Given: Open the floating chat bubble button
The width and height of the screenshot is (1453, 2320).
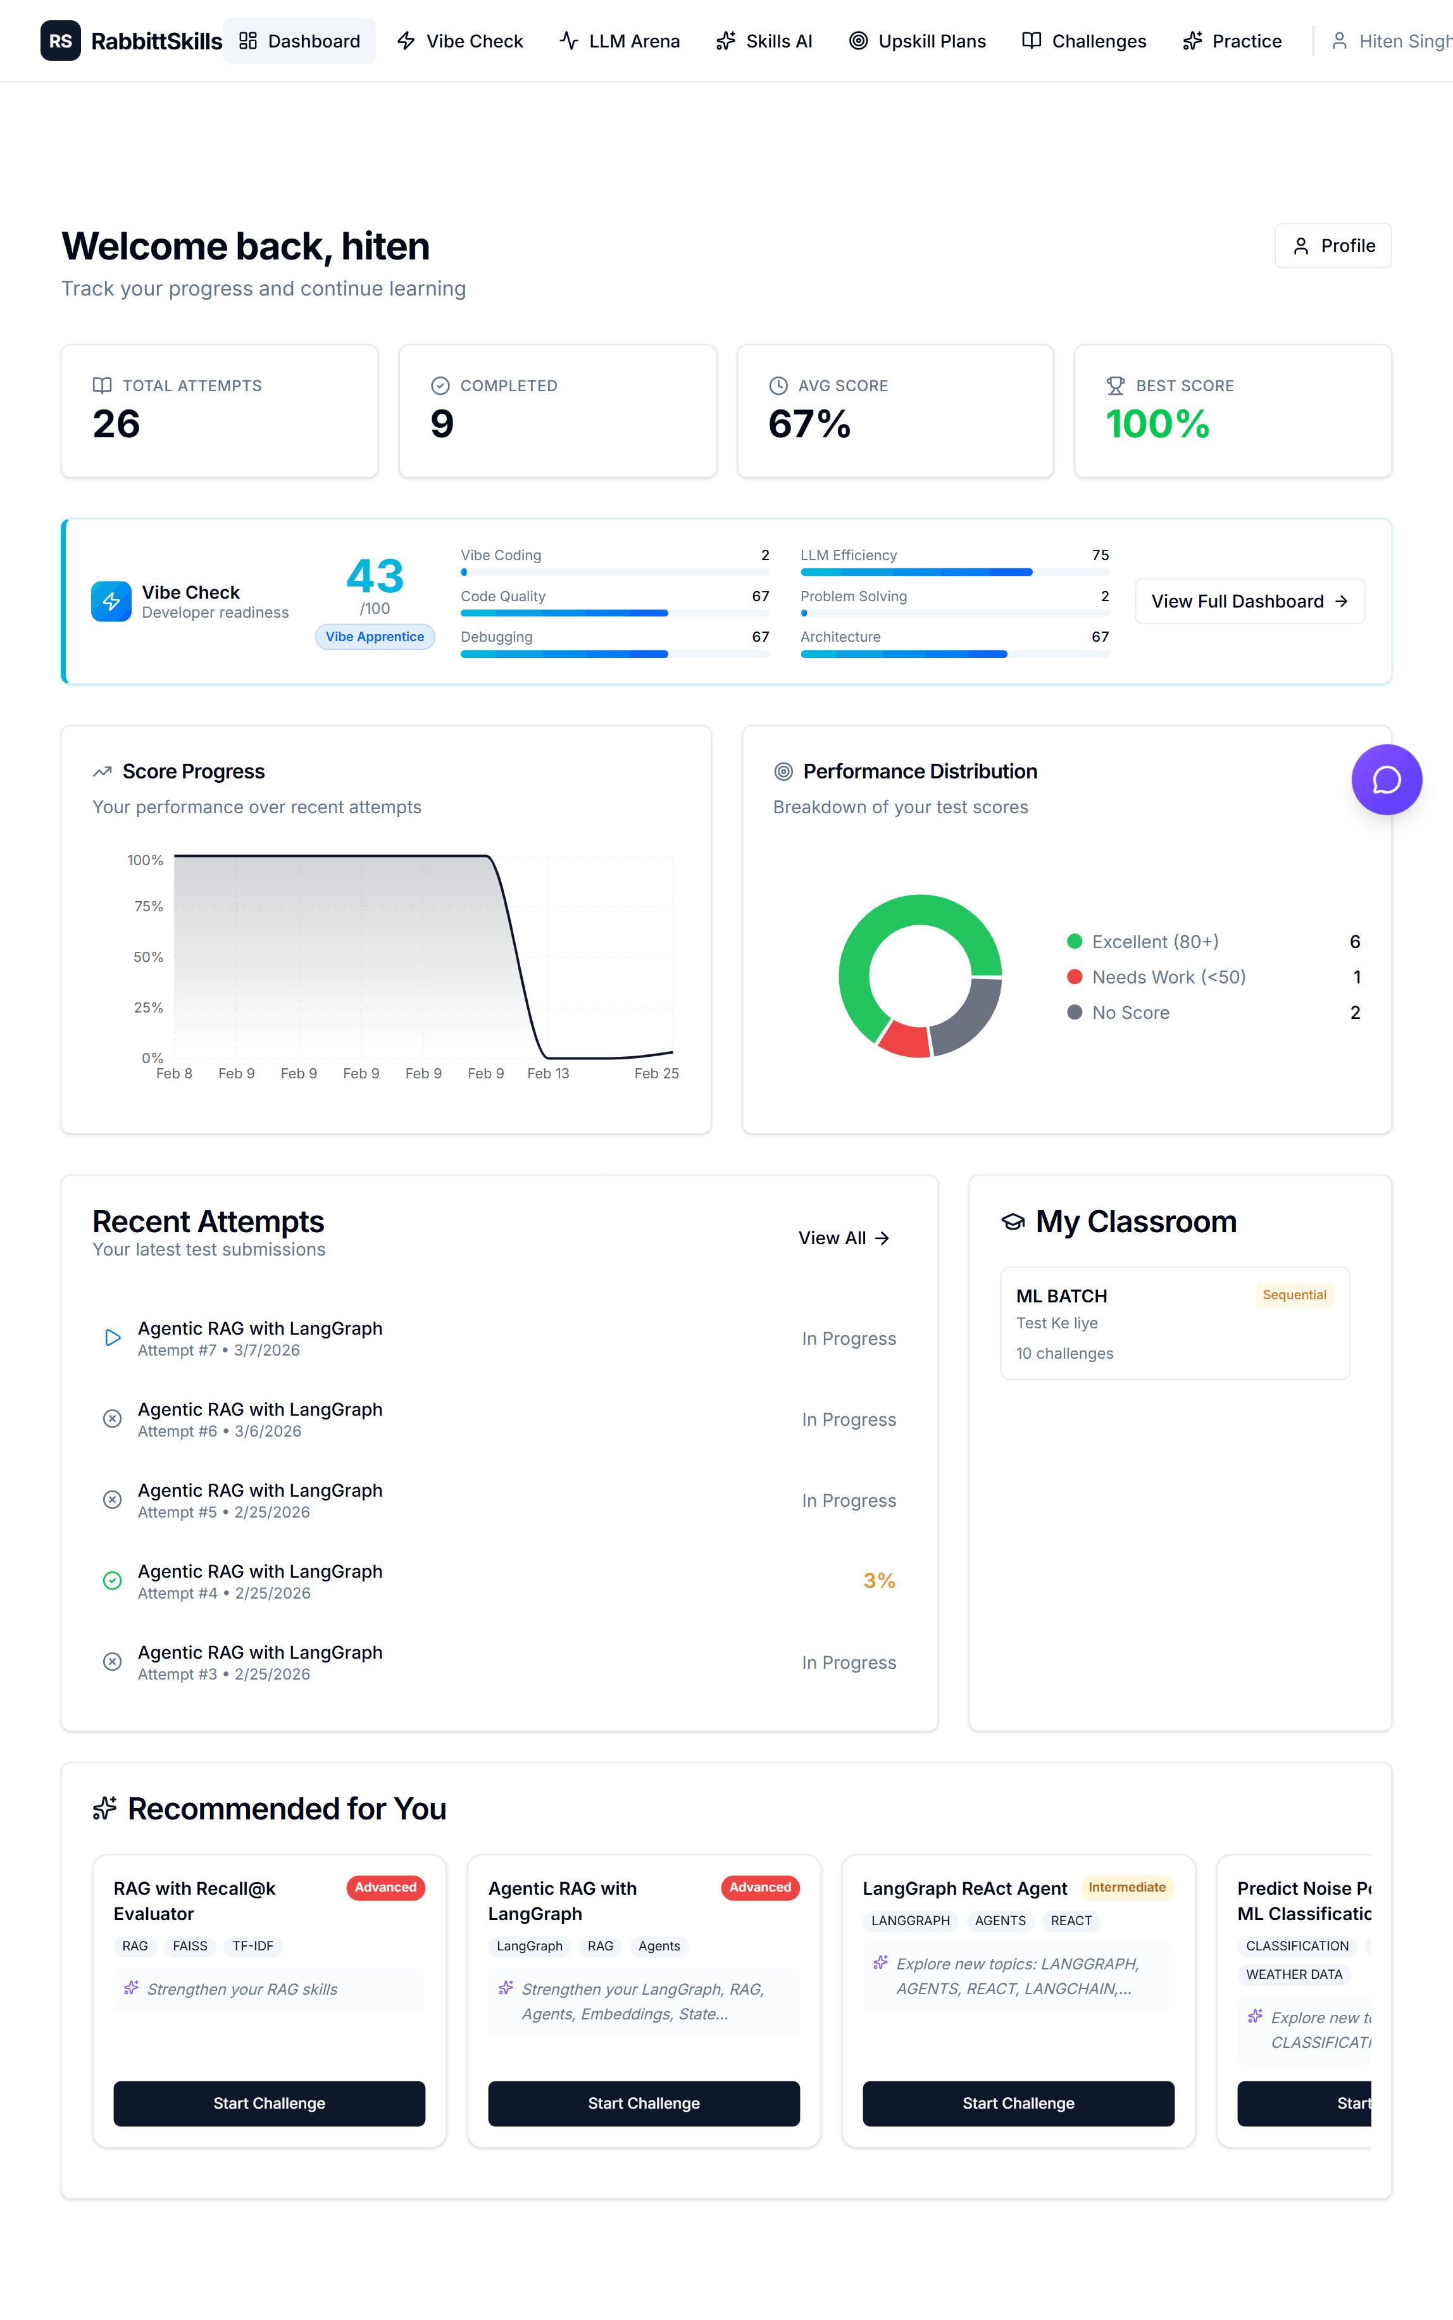Looking at the screenshot, I should [1386, 780].
